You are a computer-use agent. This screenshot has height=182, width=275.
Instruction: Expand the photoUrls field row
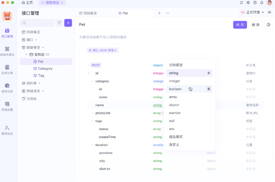point(92,113)
